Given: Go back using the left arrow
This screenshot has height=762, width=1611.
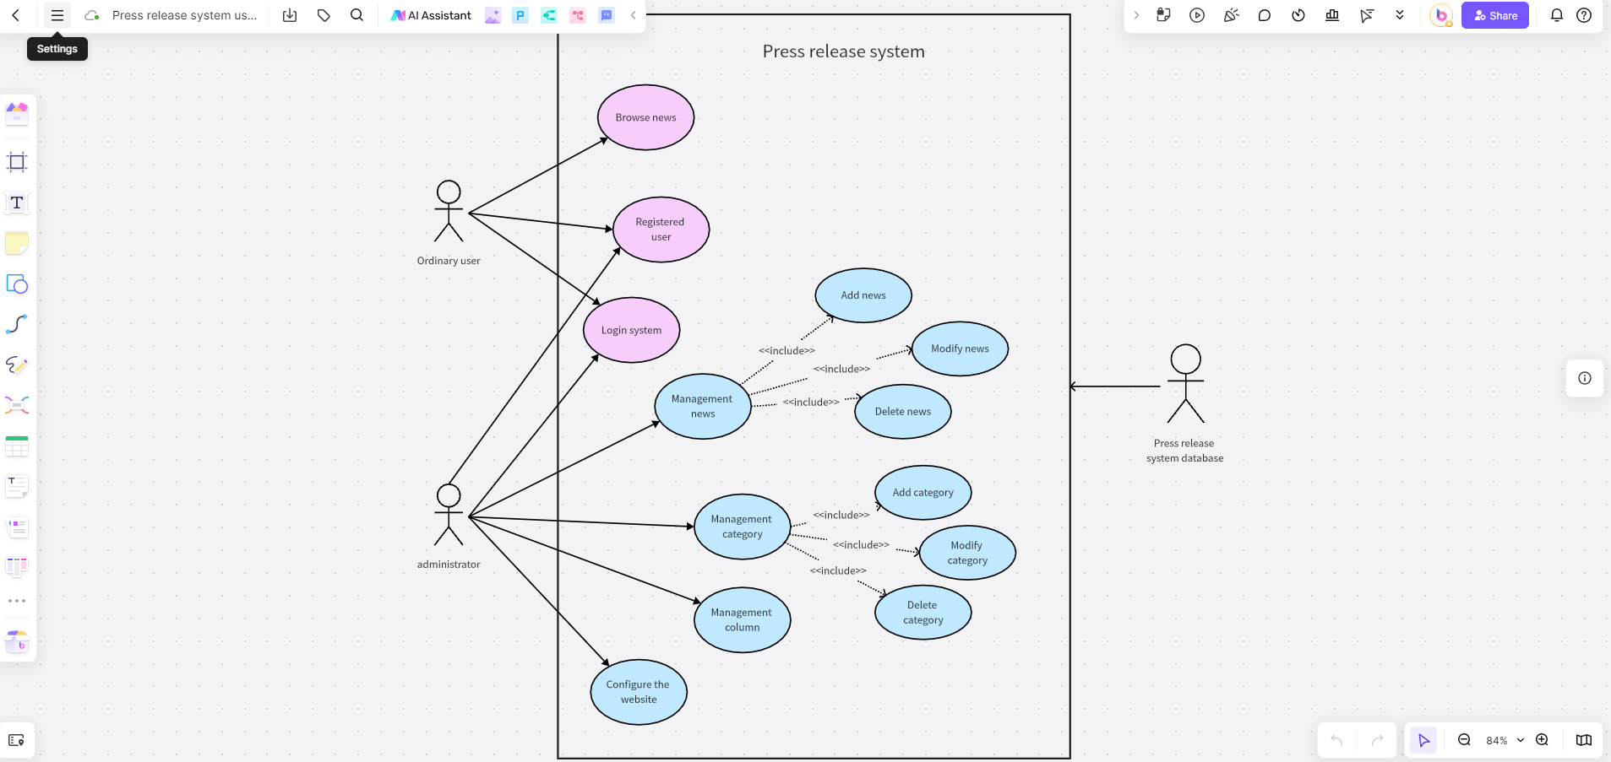Looking at the screenshot, I should point(15,15).
